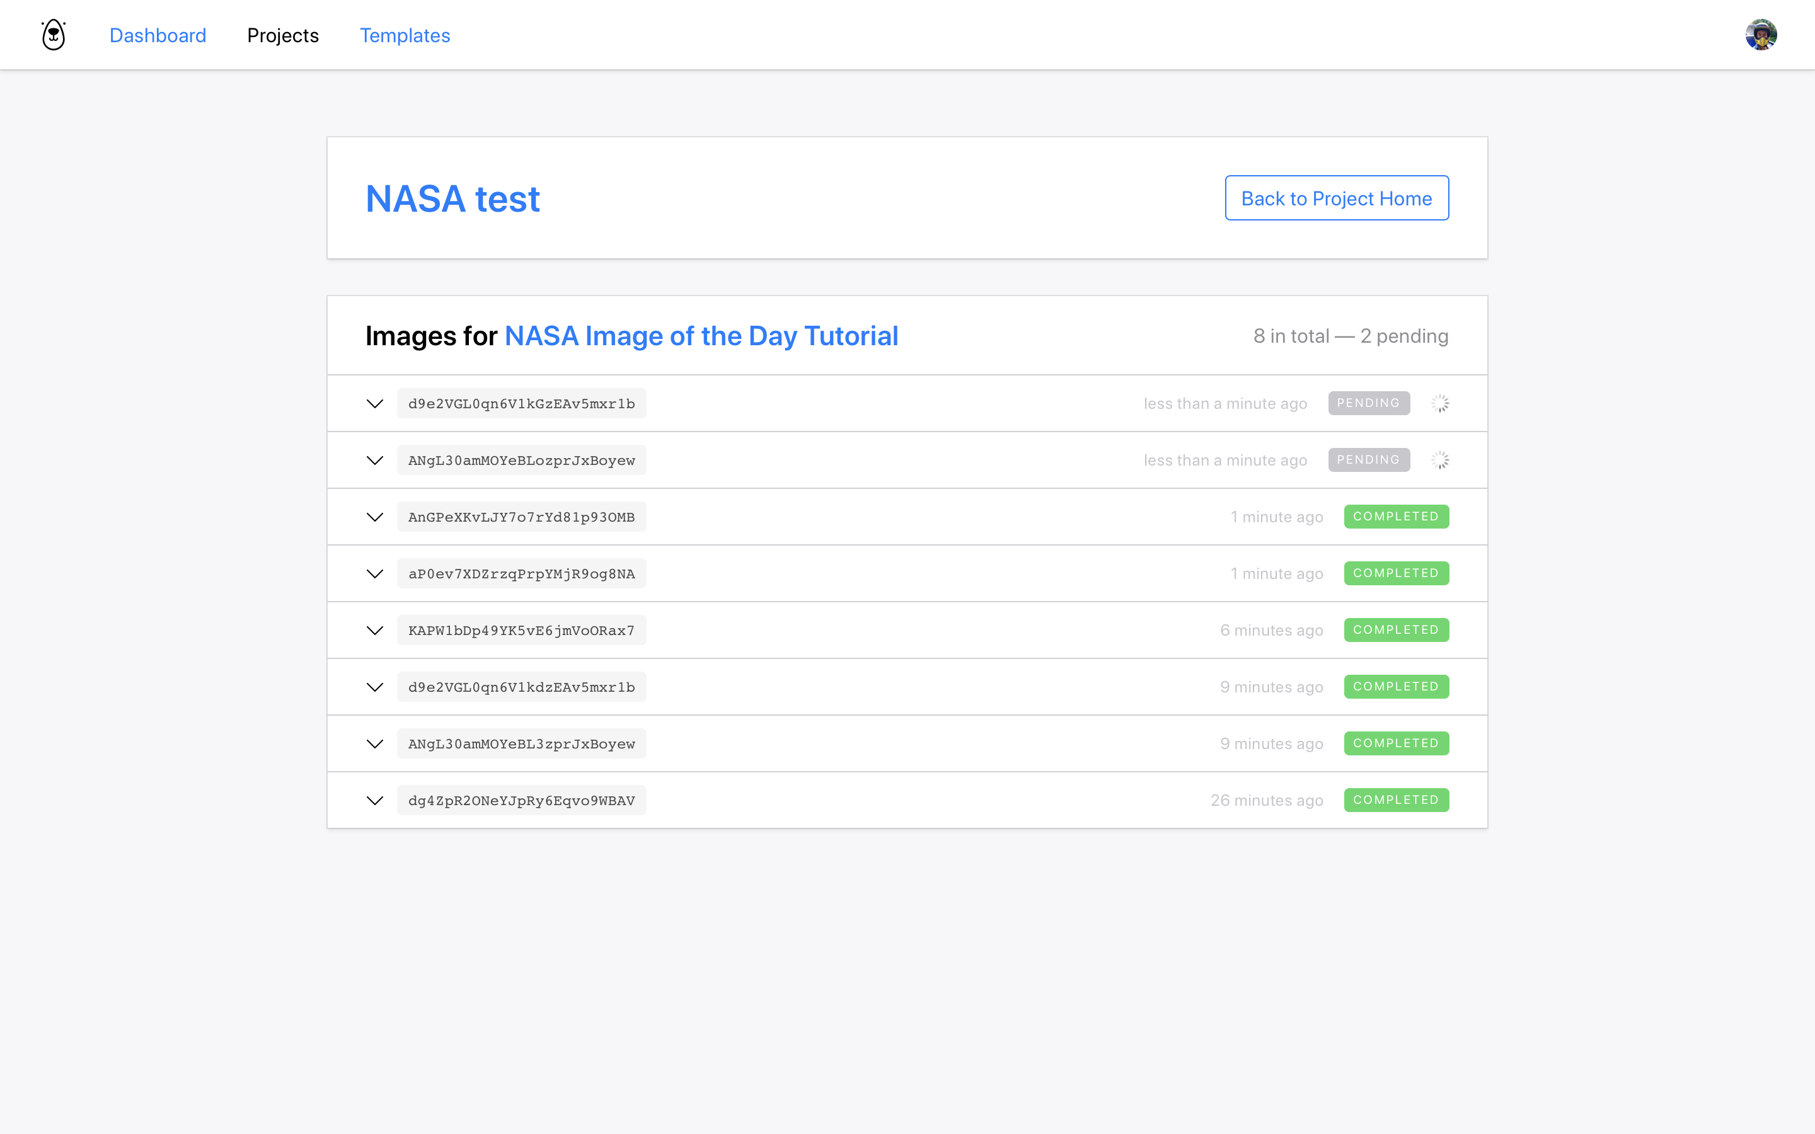1815x1134 pixels.
Task: Expand the ANgL30amMOYeBL3zprJxBoyew row chevron
Action: pyautogui.click(x=375, y=744)
